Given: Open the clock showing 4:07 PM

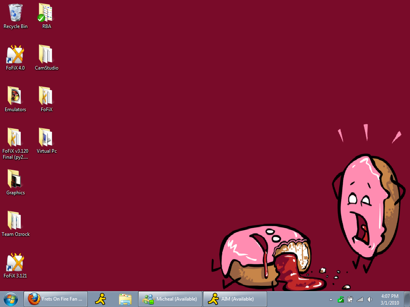Looking at the screenshot, I should pyautogui.click(x=390, y=299).
